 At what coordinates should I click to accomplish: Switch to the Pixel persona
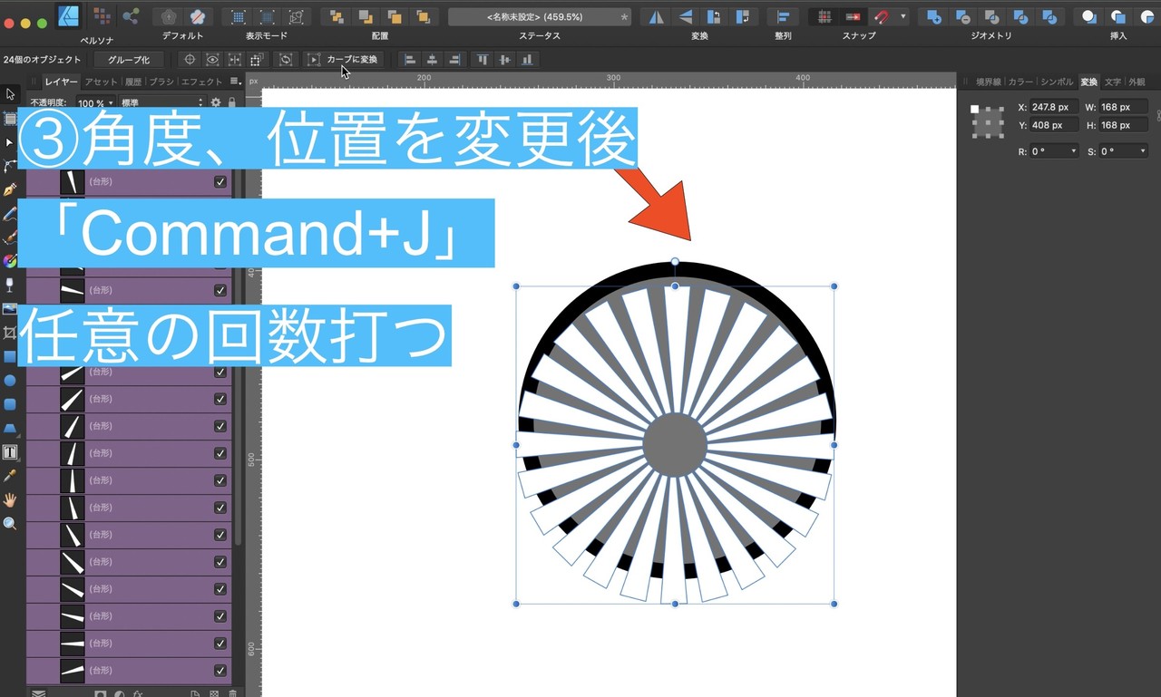[102, 16]
